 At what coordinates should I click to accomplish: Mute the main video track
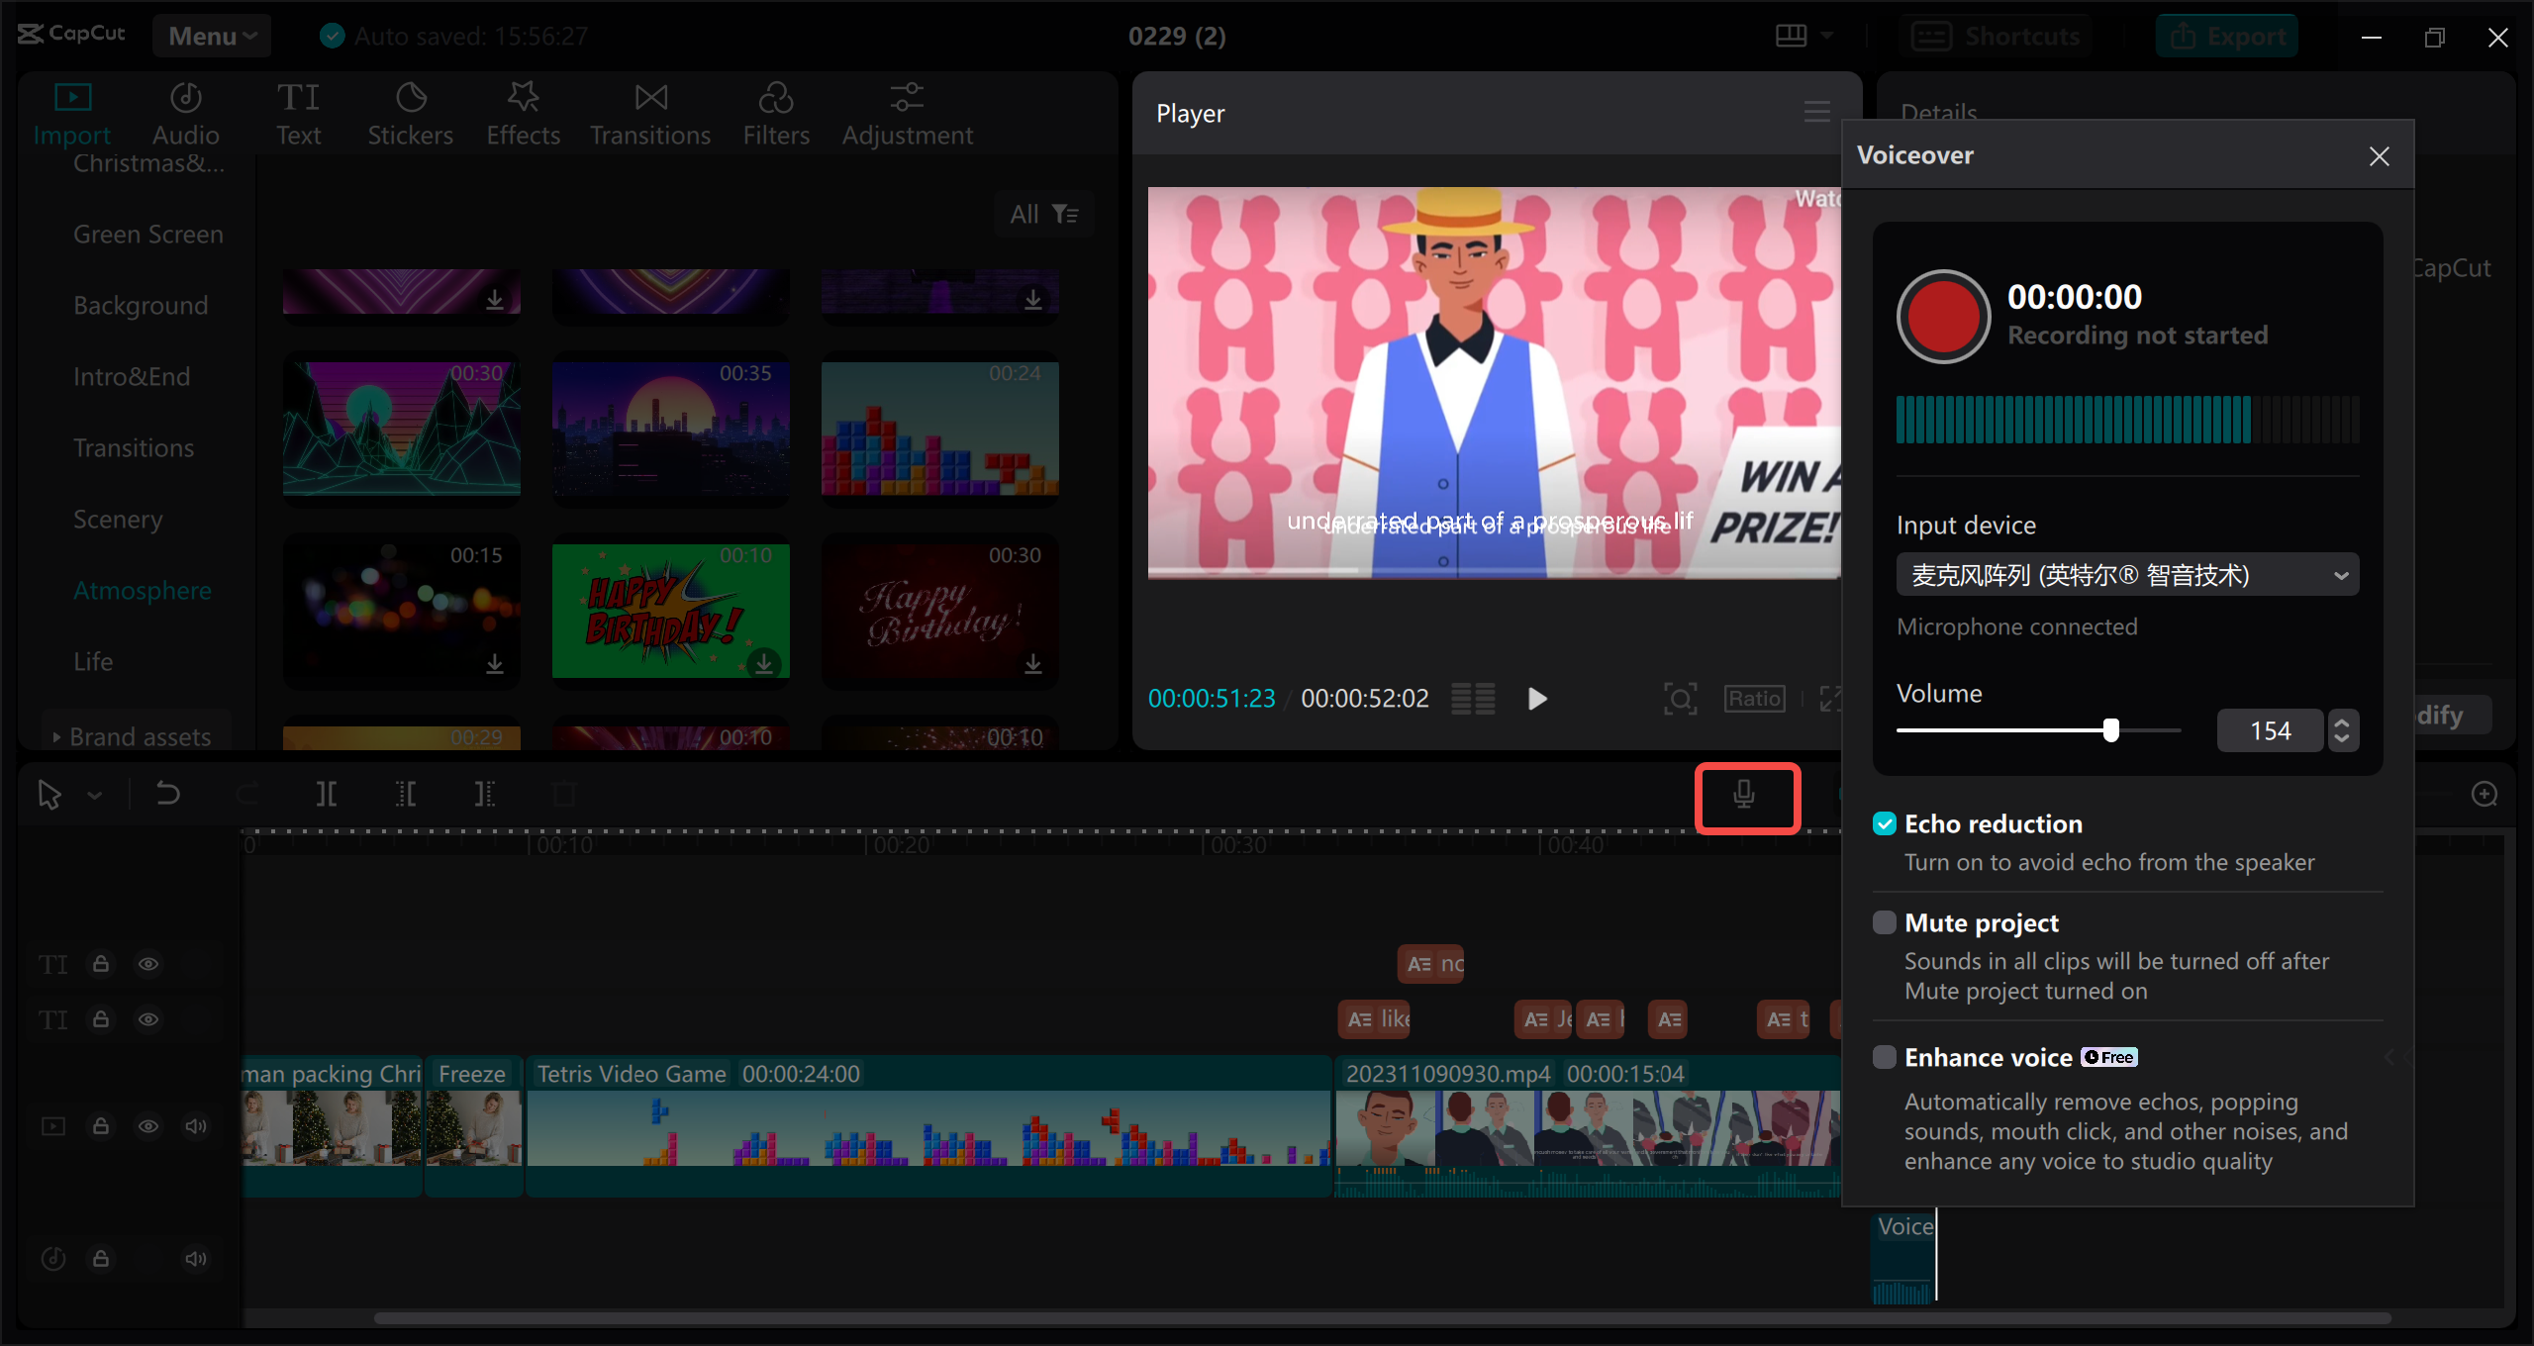196,1126
